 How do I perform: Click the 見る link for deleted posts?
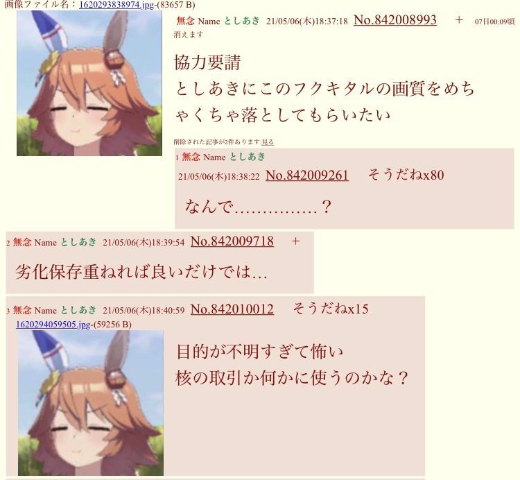click(x=268, y=142)
